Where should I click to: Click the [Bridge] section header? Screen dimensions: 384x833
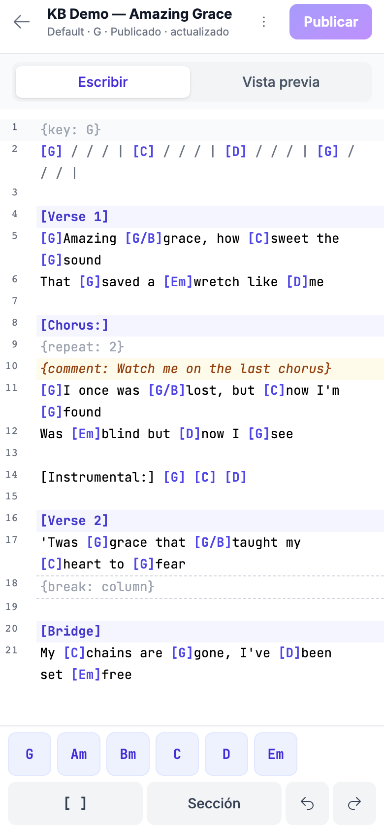click(210, 631)
